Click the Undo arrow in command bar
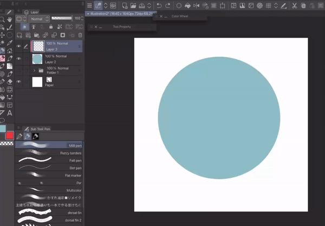Screen dimensions: 325x226 point(159,5)
